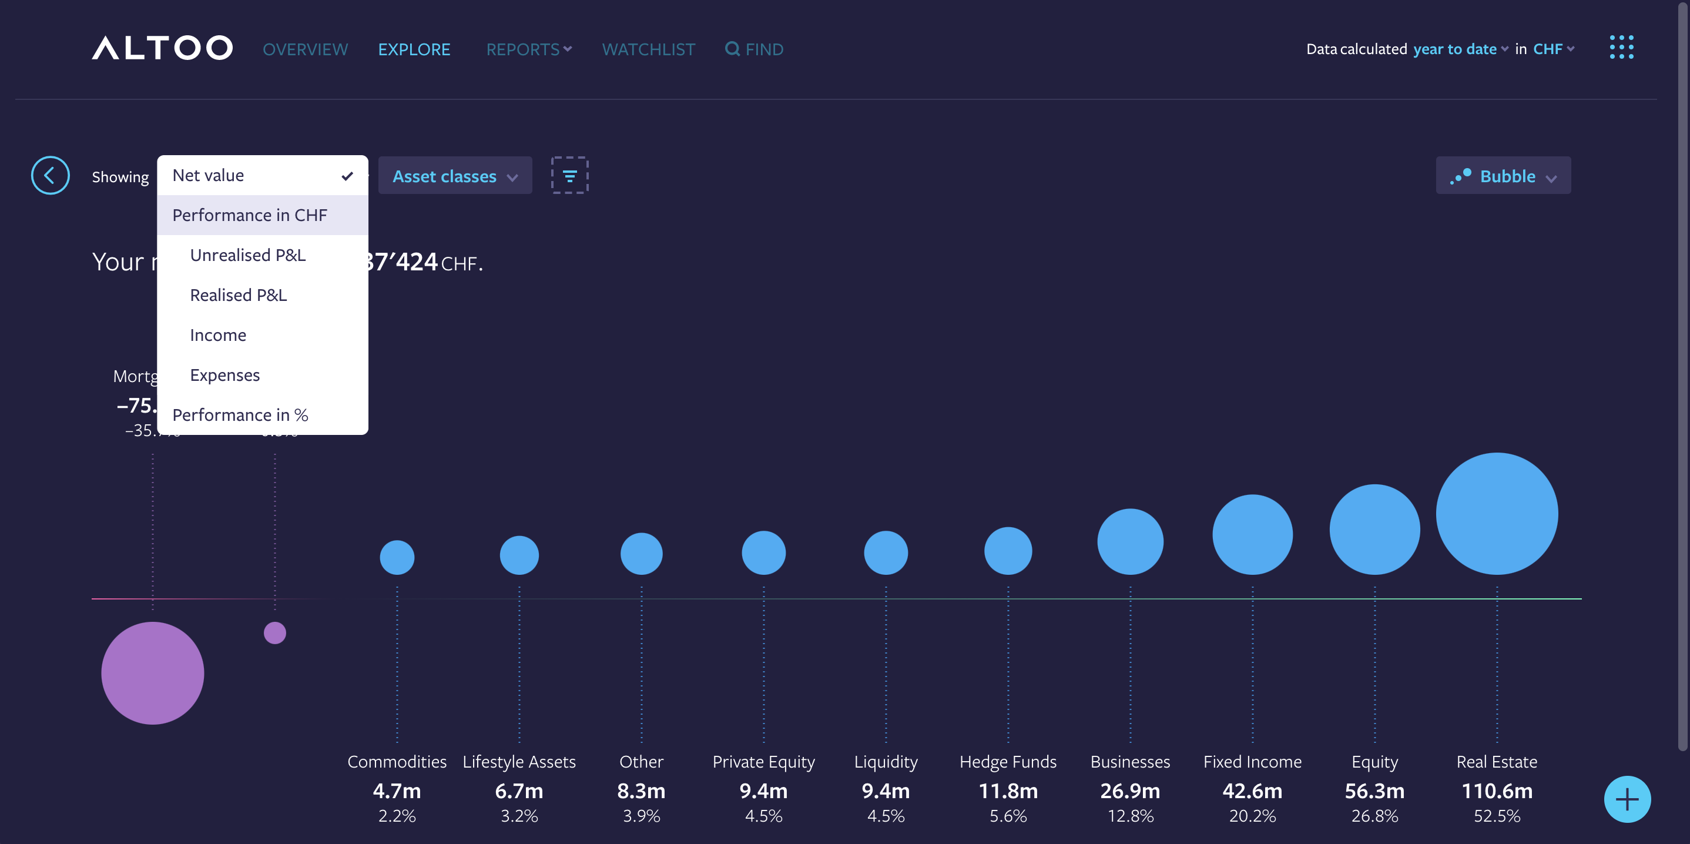The width and height of the screenshot is (1690, 844).
Task: Select Performance in % option
Action: [x=240, y=414]
